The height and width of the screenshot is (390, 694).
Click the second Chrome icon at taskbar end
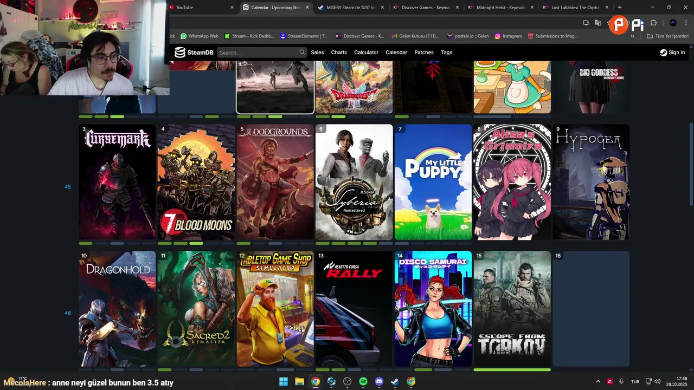pos(411,381)
